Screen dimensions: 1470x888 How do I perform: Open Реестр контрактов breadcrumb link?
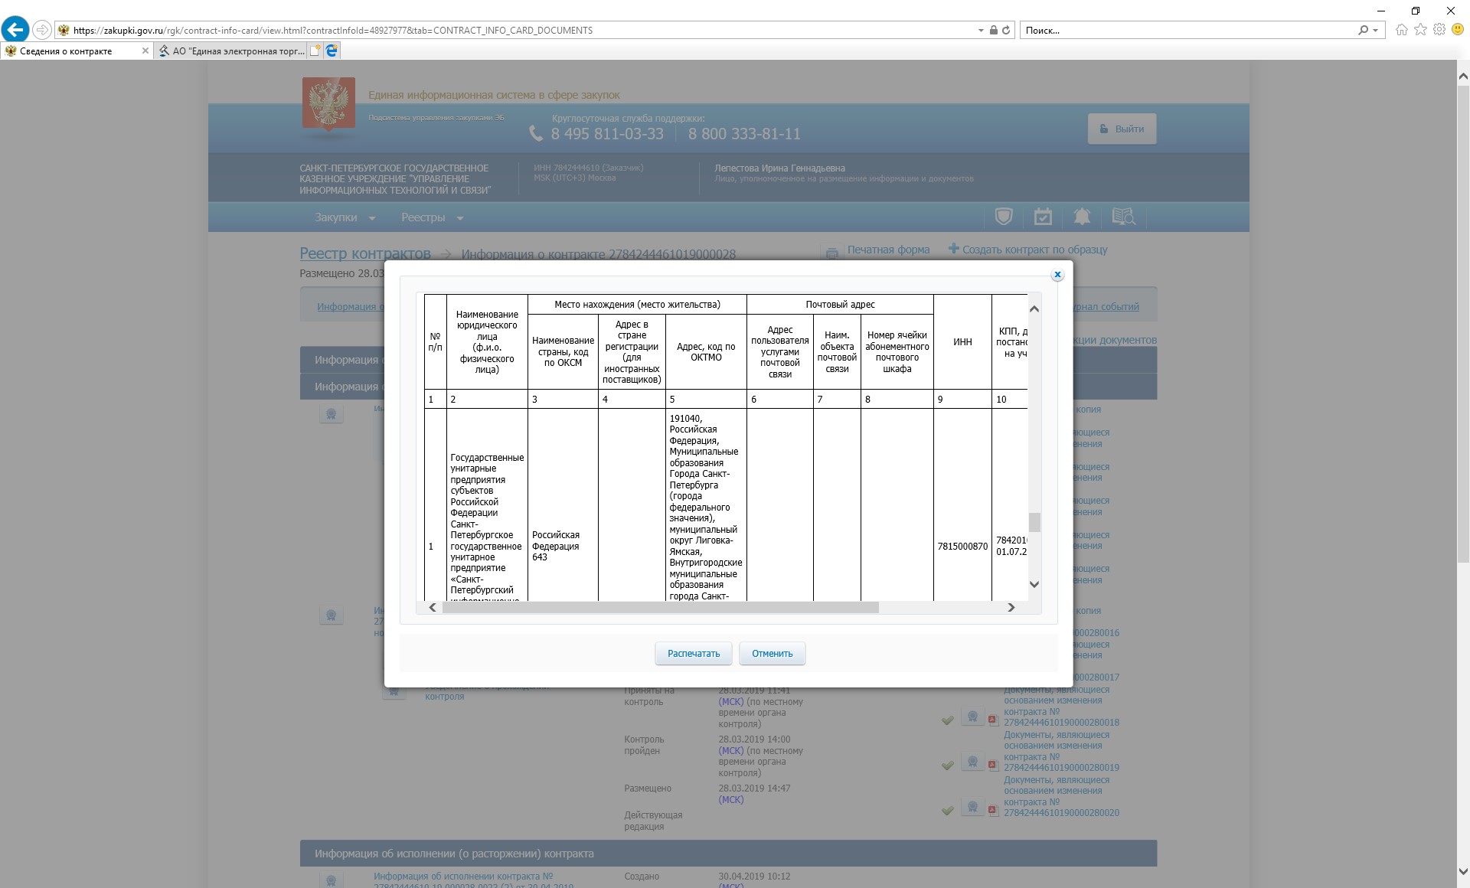365,253
